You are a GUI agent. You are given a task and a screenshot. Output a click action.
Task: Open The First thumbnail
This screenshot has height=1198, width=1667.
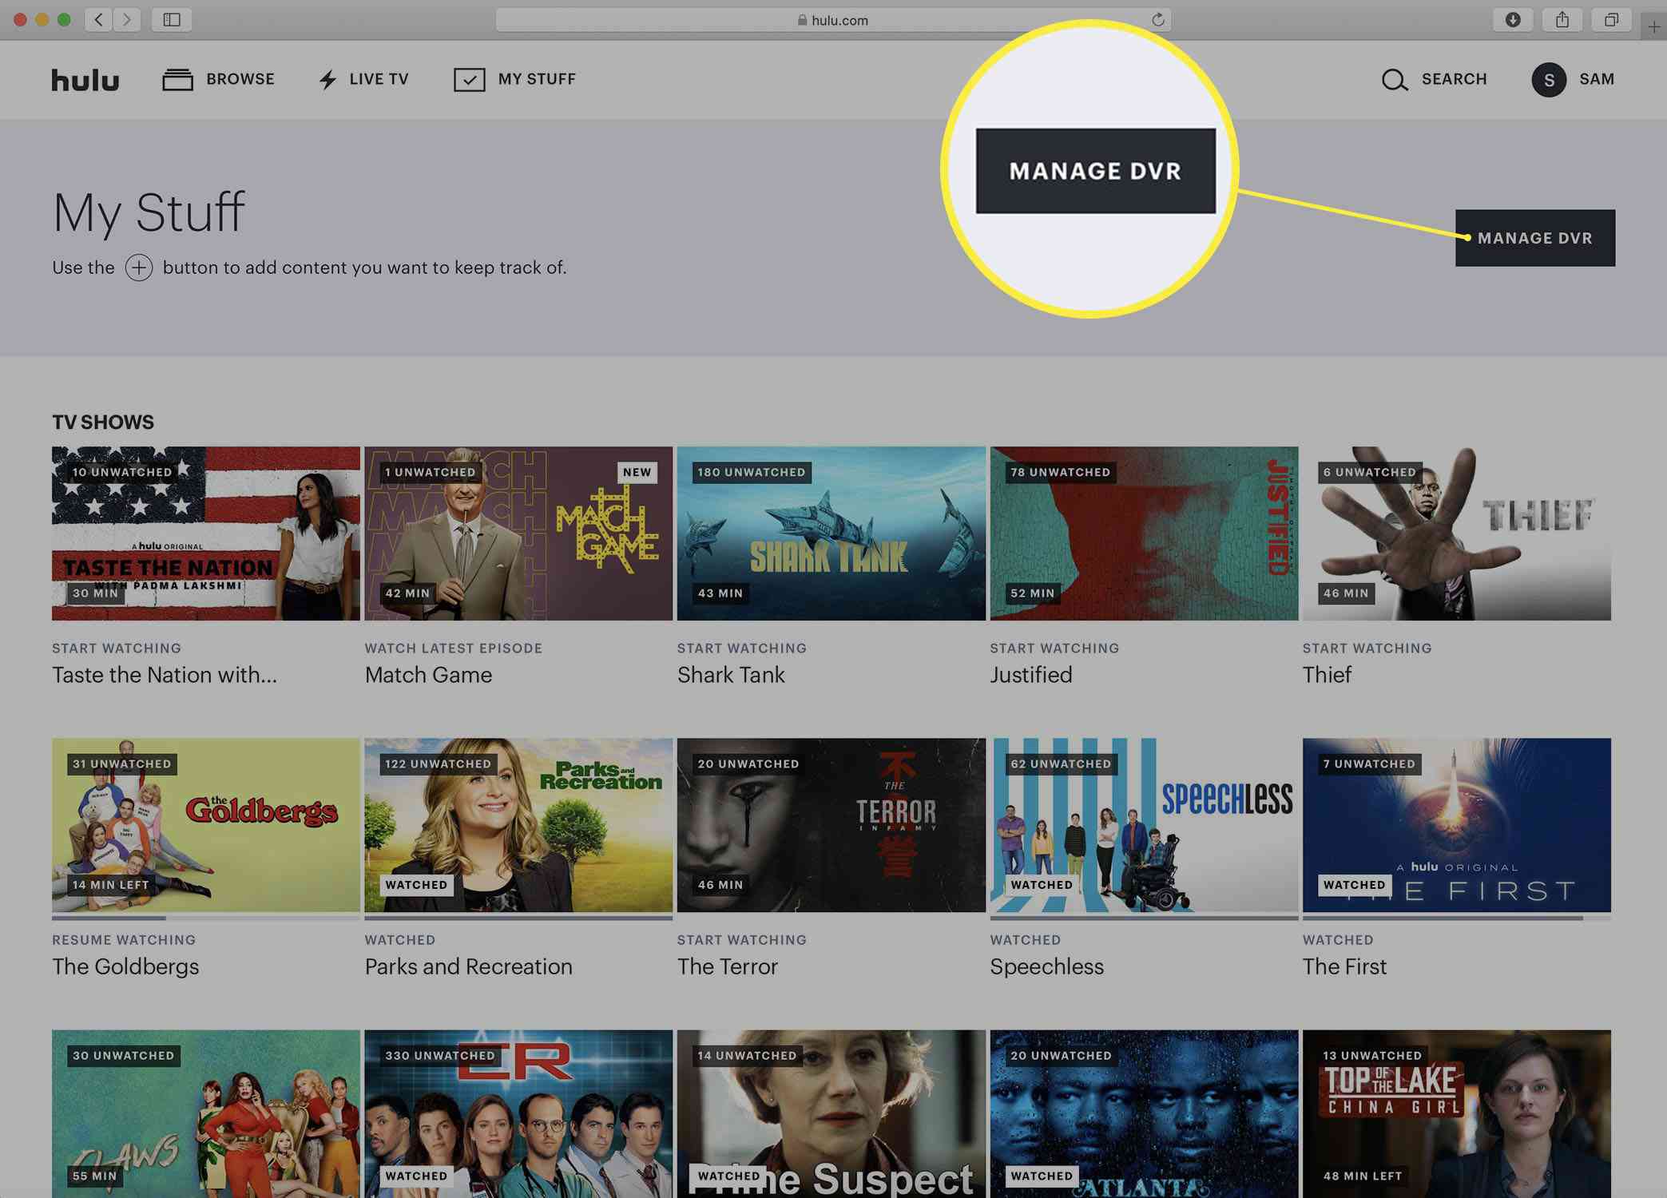(1457, 825)
